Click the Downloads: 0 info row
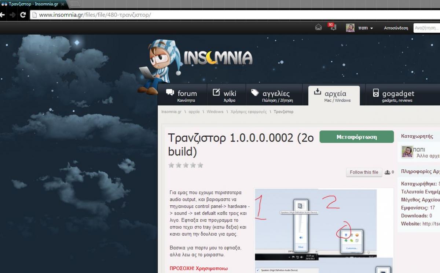440x273 pixels. coord(417,216)
